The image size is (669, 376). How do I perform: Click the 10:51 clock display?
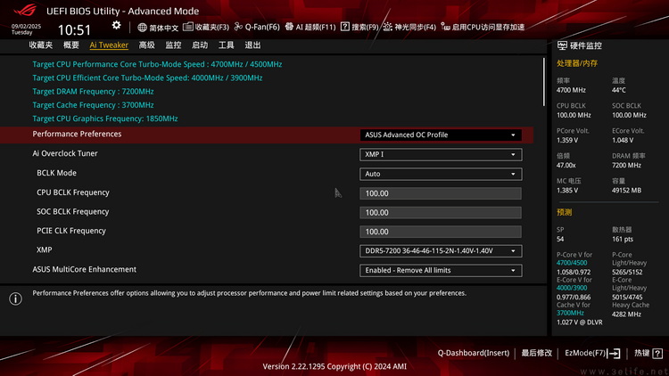pos(74,29)
